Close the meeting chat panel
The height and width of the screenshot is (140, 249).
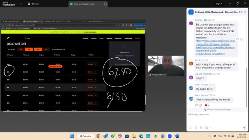click(x=245, y=12)
